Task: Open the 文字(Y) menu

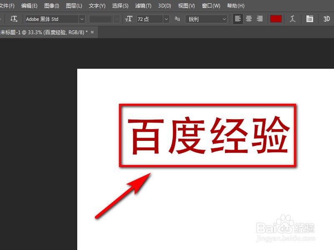Action: 97,6
